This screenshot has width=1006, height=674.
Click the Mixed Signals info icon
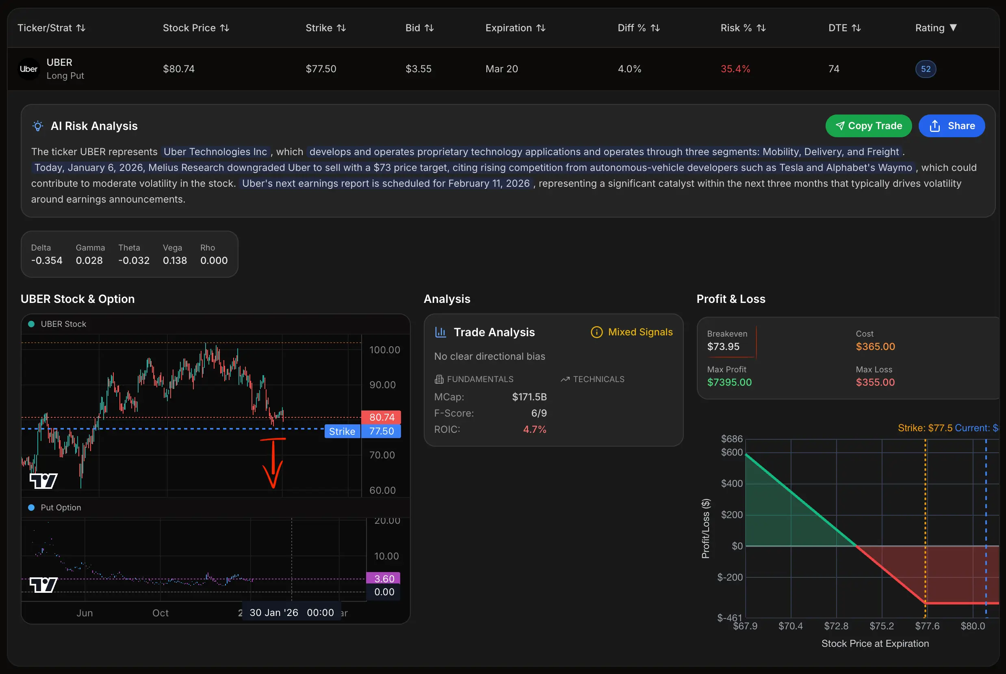click(596, 332)
